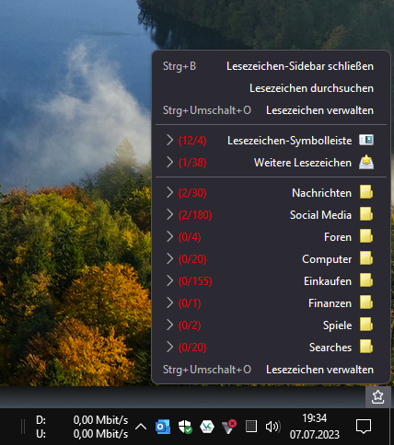Viewport: 394px width, 445px height.
Task: Click the VC hexagon tray icon
Action: click(207, 427)
